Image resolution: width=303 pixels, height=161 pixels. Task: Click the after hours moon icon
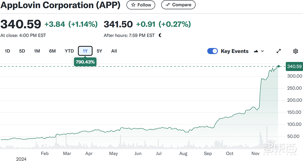click(160, 35)
